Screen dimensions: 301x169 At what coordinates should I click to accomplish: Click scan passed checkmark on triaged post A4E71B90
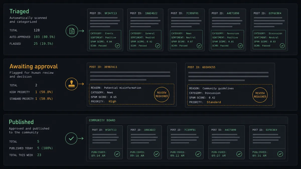pos(240,46)
